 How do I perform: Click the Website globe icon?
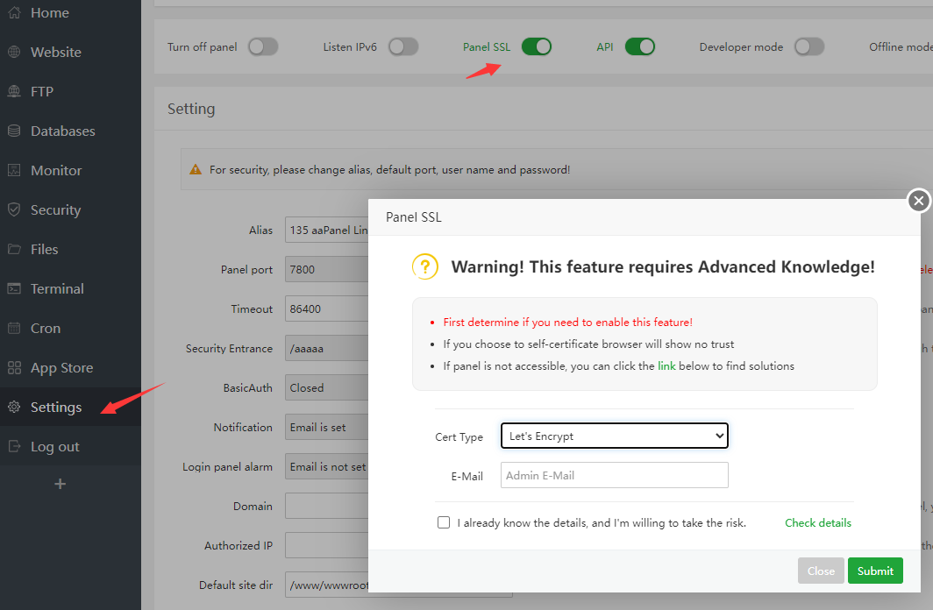pyautogui.click(x=14, y=52)
